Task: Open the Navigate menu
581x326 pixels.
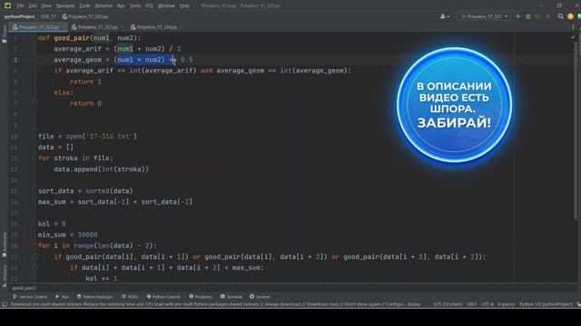Action: [x=65, y=5]
